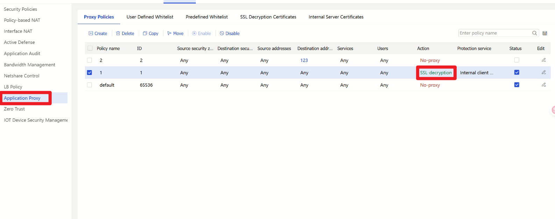Click the Users column header
555x219 pixels.
click(383, 48)
